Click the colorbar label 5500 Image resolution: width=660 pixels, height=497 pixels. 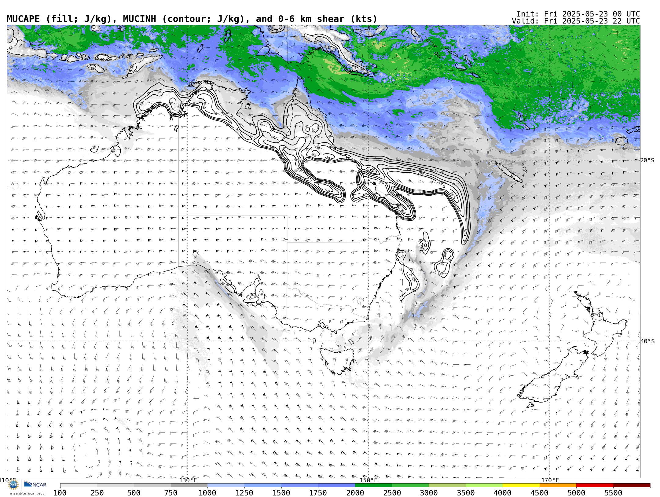coord(613,493)
